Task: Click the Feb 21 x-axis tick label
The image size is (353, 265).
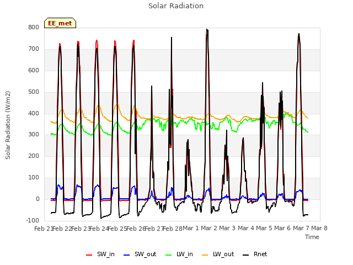Action: pyautogui.click(x=44, y=229)
